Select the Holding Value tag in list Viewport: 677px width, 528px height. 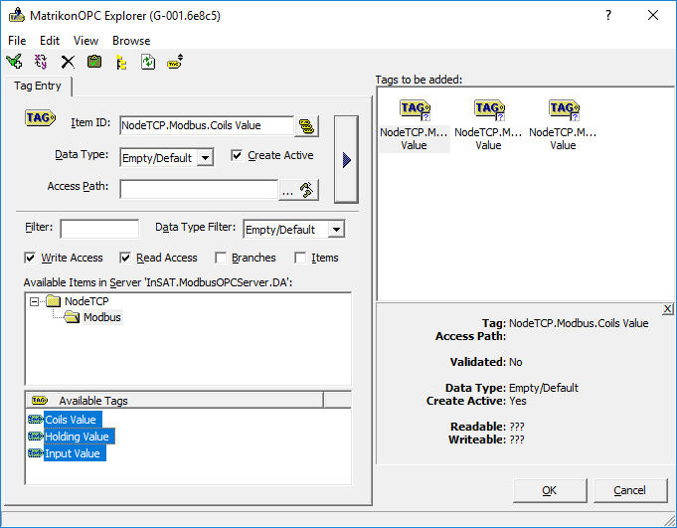click(77, 437)
